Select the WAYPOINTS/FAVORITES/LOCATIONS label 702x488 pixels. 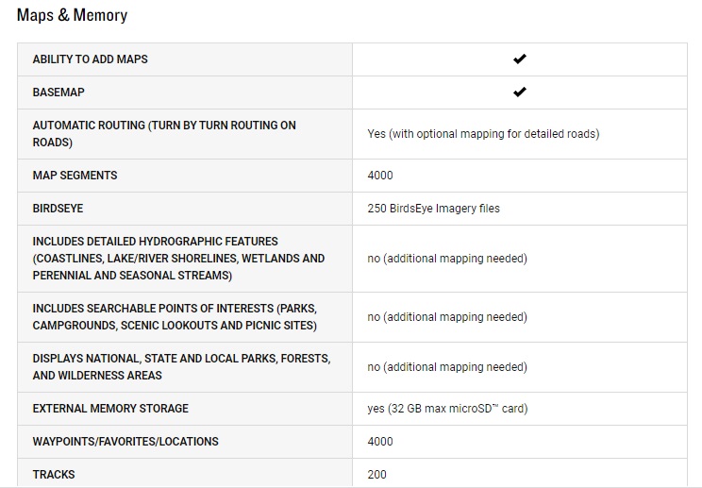pos(125,442)
